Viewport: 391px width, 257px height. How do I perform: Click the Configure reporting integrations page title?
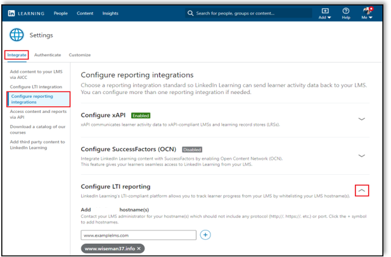point(137,75)
